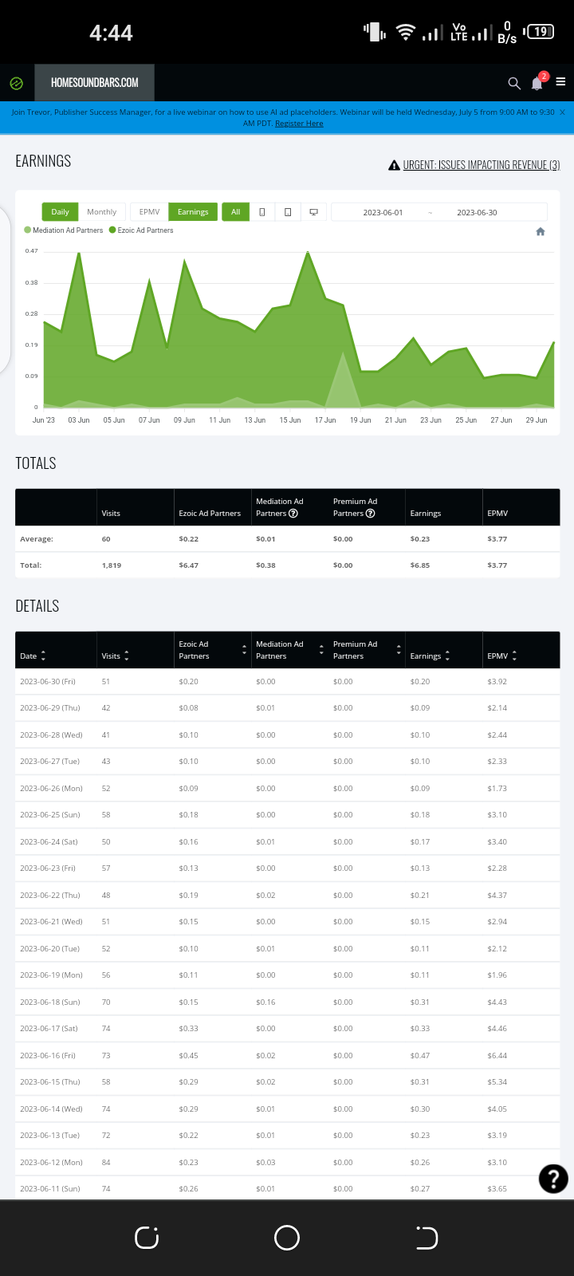This screenshot has width=574, height=1276.
Task: Click Total earnings value $6.85
Action: tap(420, 565)
